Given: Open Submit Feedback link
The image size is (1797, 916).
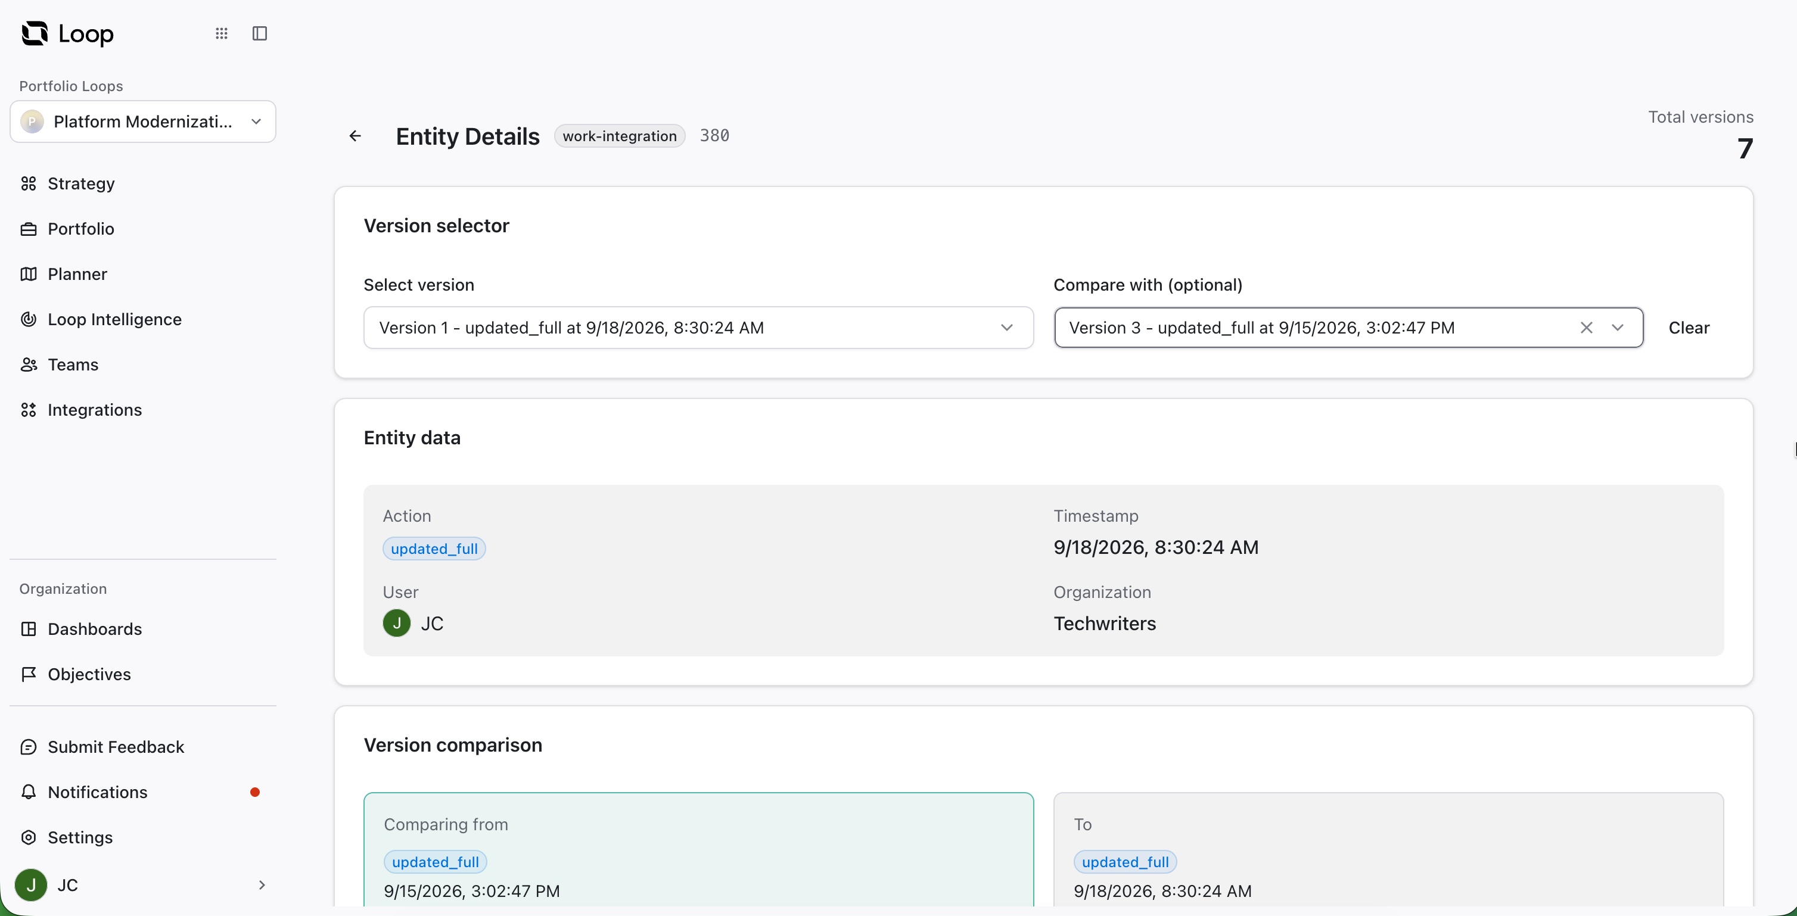Looking at the screenshot, I should click(143, 747).
